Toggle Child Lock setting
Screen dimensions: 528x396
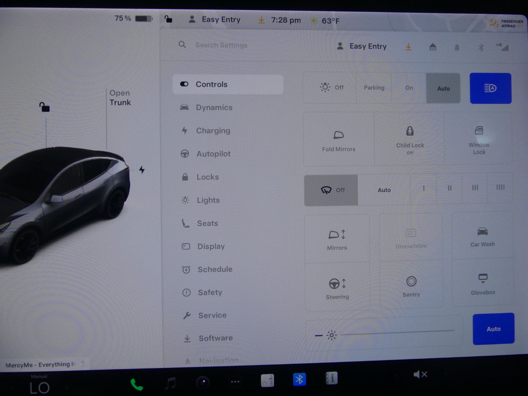click(410, 139)
